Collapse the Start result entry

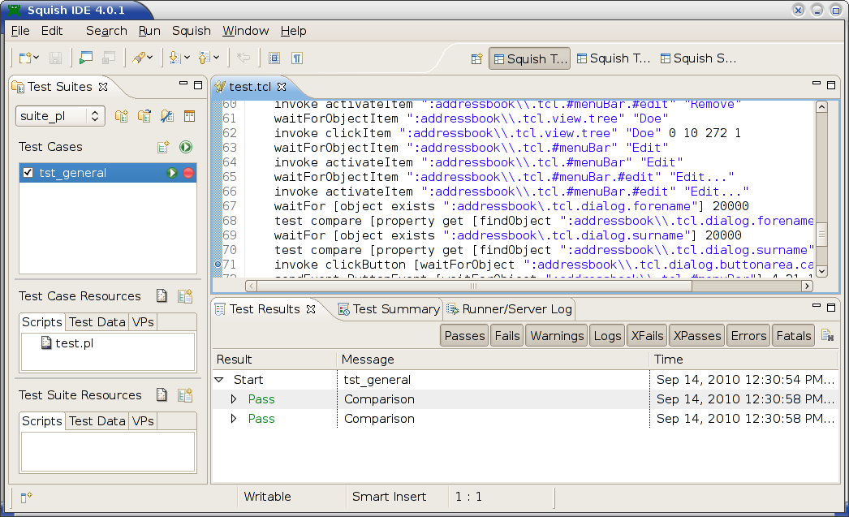[218, 379]
